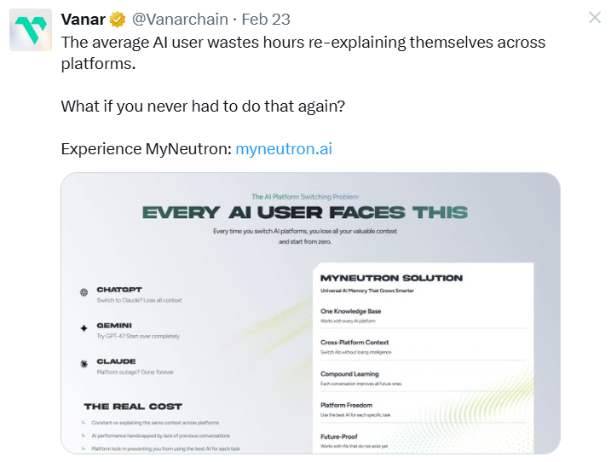Visit the myneutron.ai link
611x462 pixels.
pos(283,148)
